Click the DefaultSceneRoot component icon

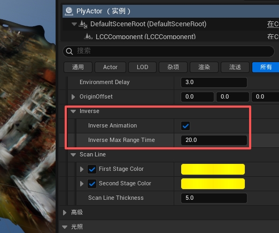[x=83, y=24]
